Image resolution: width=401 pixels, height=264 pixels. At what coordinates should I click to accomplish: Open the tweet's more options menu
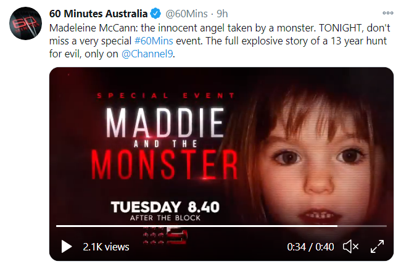pyautogui.click(x=387, y=13)
